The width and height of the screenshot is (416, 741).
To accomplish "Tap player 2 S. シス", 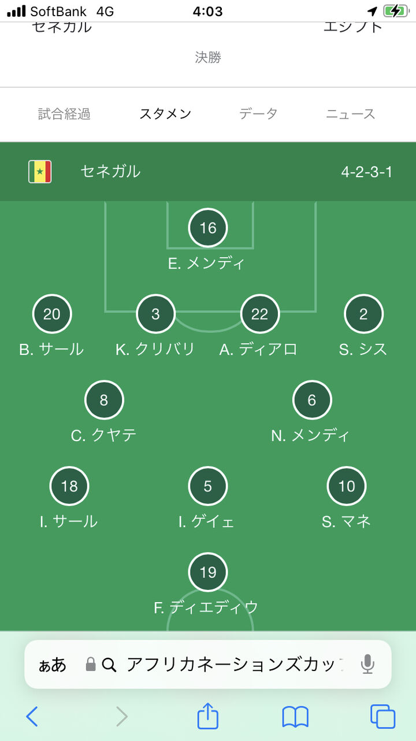I will click(x=363, y=314).
